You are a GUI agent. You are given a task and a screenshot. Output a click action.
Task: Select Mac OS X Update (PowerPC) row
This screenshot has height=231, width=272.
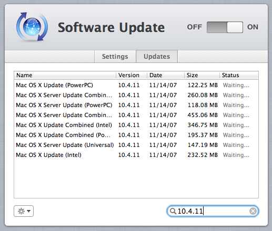point(136,85)
